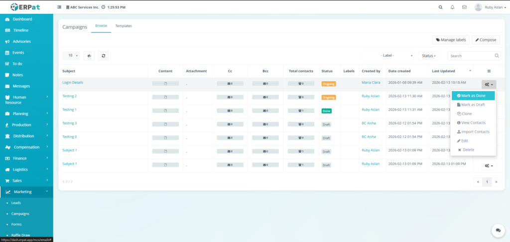
Task: Switch to the Templates tab
Action: (x=124, y=26)
